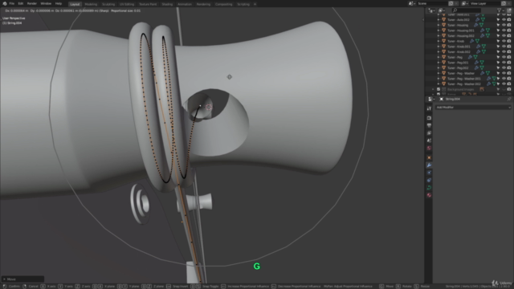Open outliner editor type dropdown
This screenshot has height=289, width=514.
[x=431, y=10]
